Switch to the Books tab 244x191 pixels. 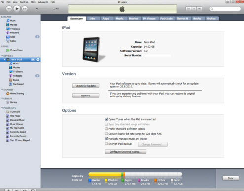(x=197, y=19)
